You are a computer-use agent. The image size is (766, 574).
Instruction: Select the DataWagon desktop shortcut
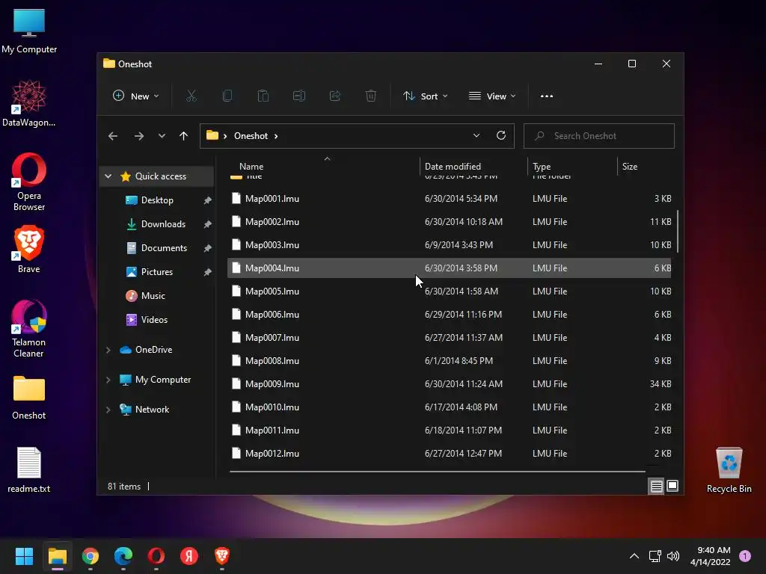[29, 103]
